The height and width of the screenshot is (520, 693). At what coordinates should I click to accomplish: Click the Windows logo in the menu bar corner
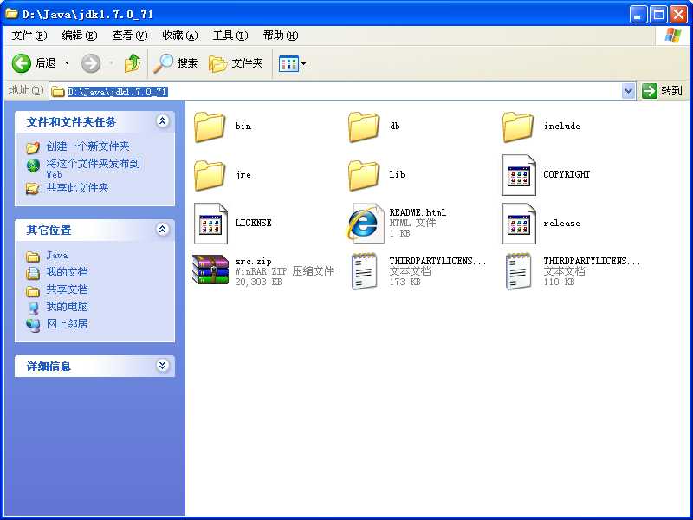673,36
